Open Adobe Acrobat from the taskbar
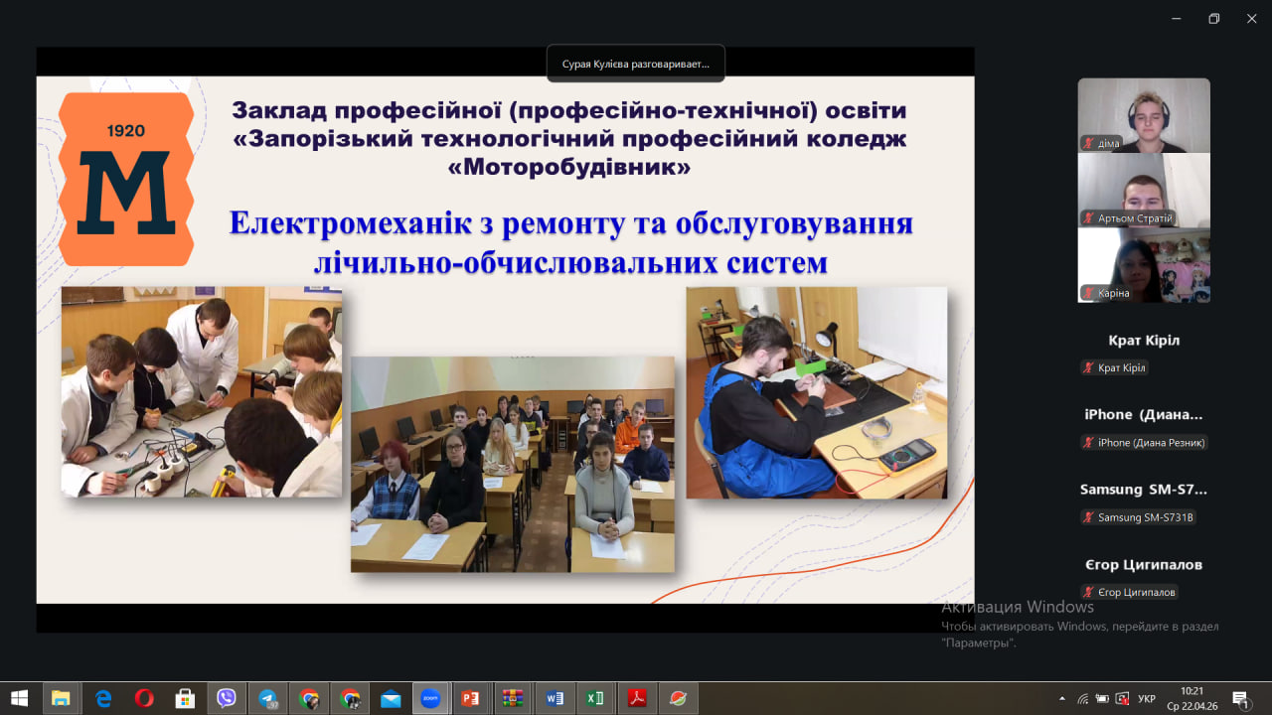Viewport: 1272px width, 715px height. pyautogui.click(x=636, y=698)
